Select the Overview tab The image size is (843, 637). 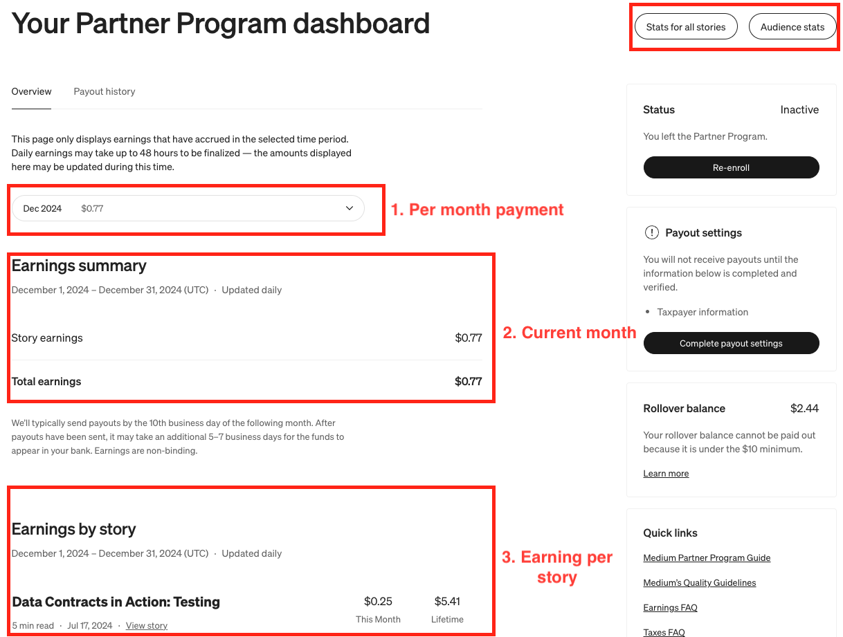click(x=31, y=91)
